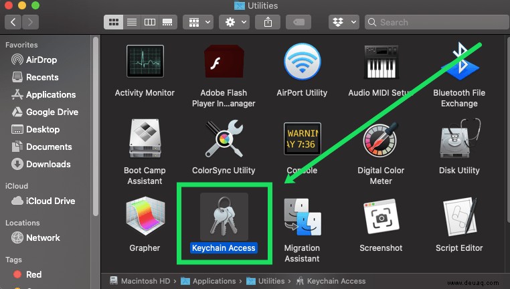Select Adobe Flash Player Install Manager icon
This screenshot has height=289, width=510.
(224, 61)
